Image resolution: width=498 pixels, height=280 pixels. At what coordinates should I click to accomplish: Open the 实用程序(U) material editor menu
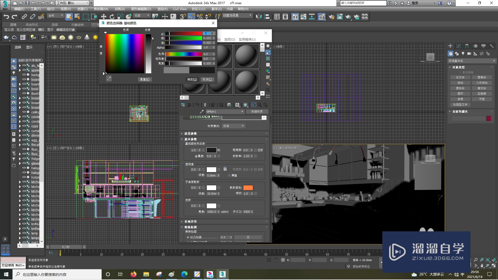[x=247, y=40]
